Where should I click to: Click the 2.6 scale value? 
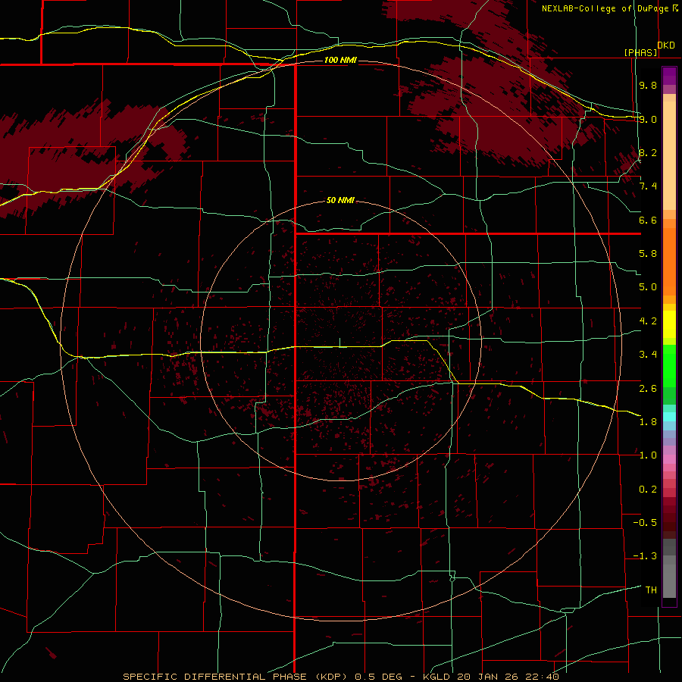pyautogui.click(x=648, y=388)
